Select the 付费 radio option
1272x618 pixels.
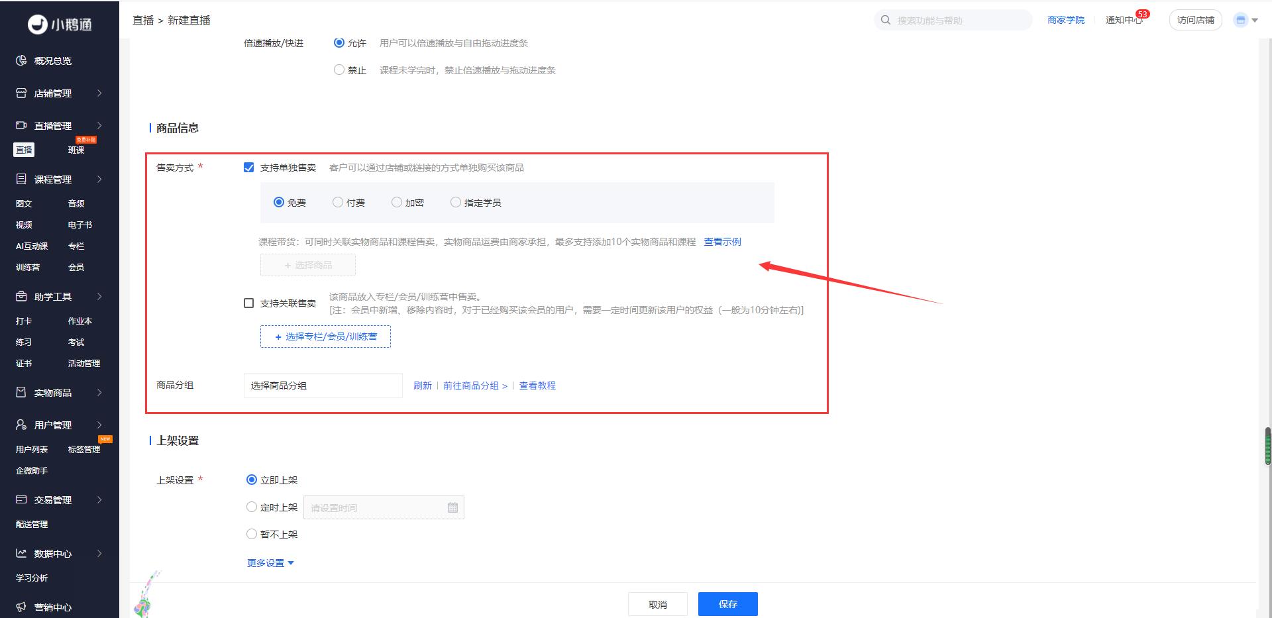pyautogui.click(x=338, y=203)
